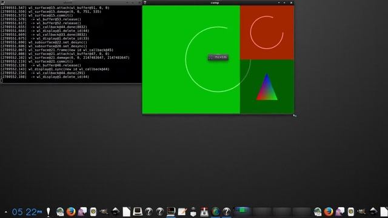Click the red and white stamp icon
This screenshot has height=218, width=388.
(x=204, y=212)
